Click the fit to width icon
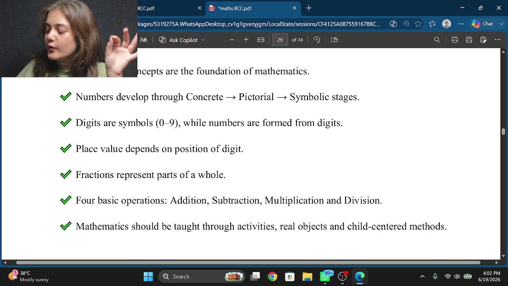 point(261,40)
